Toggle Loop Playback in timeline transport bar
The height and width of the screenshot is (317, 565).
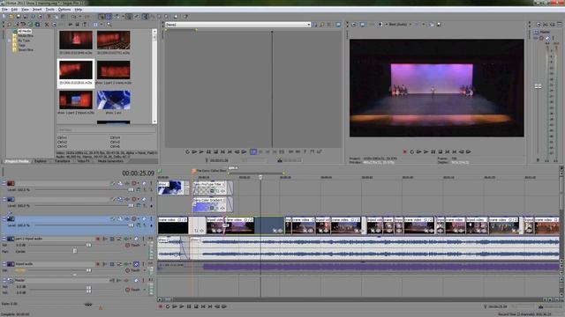coord(168,306)
